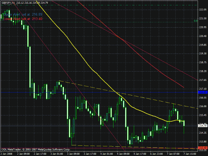Image resolution: width=208 pixels, height=156 pixels.
Task: Click the 221.50 price axis label
Action: coord(203,18)
